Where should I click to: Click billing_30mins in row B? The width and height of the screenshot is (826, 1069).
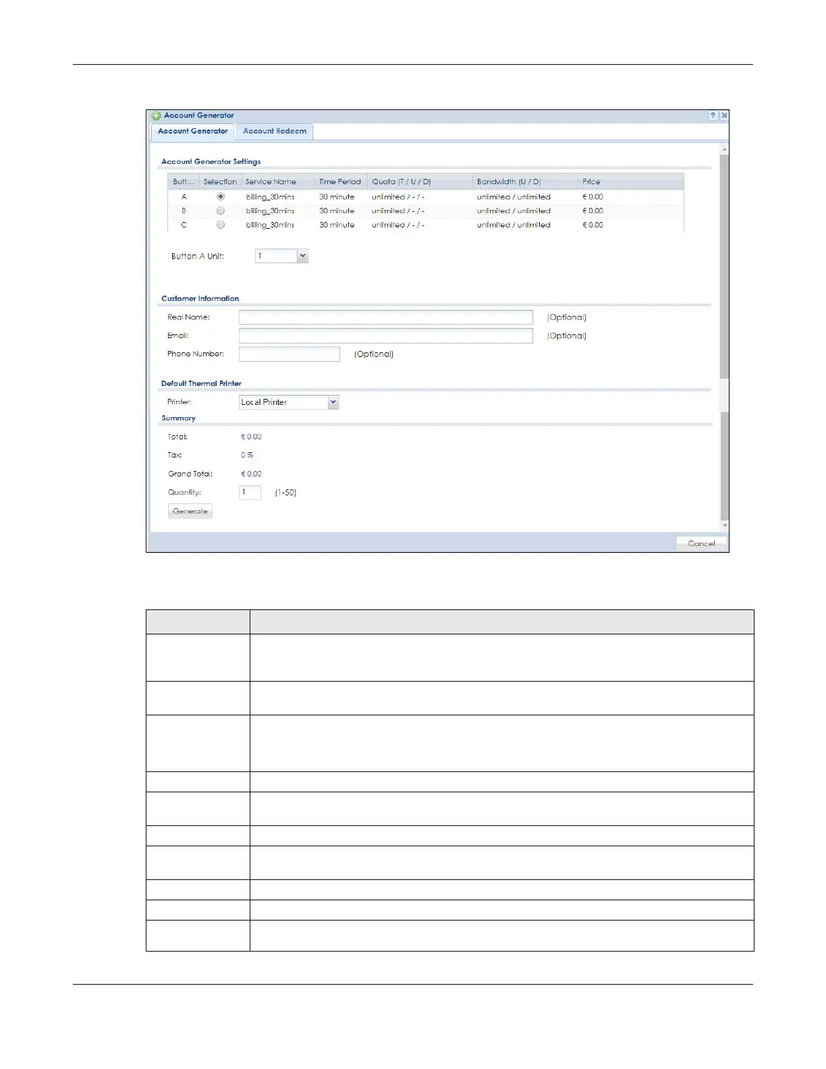click(x=270, y=211)
